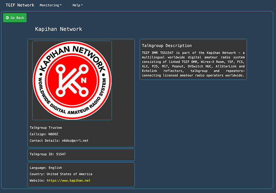Click the Go Back button

coord(15,18)
